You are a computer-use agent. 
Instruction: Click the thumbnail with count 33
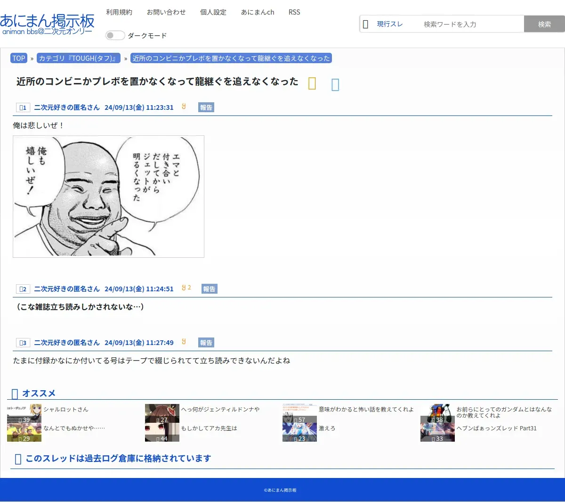click(x=437, y=432)
